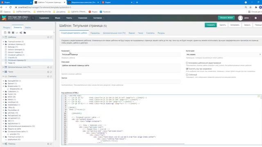The image size is (262, 147).
Task: Expand the Чанки section in the tree
Action: click(3, 72)
